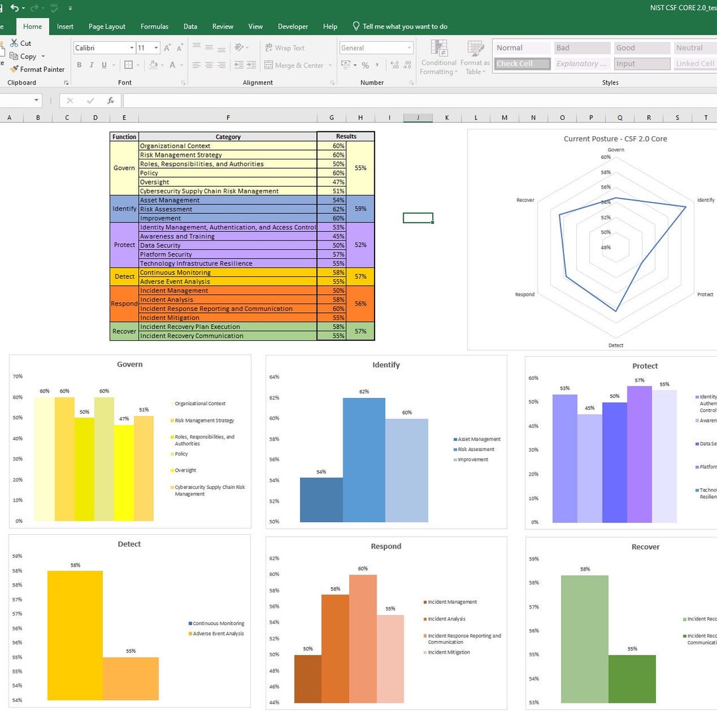Toggle bold formatting
The height and width of the screenshot is (728, 717).
pos(79,64)
